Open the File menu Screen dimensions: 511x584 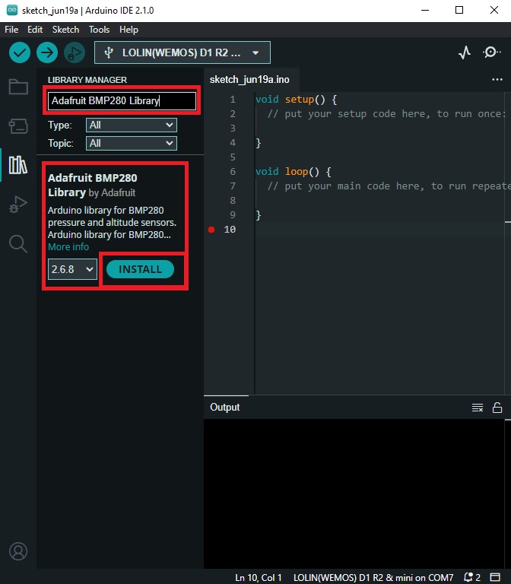click(x=11, y=30)
